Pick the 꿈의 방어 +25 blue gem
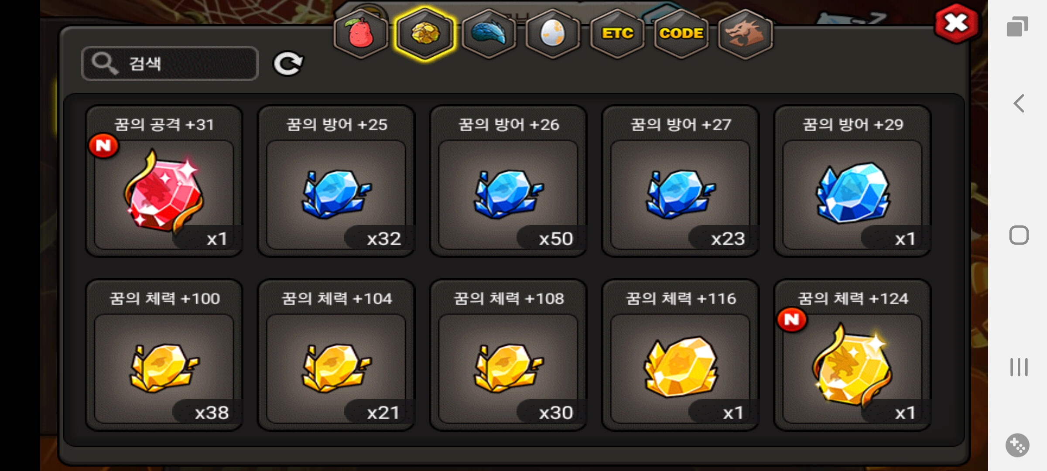 (x=336, y=181)
